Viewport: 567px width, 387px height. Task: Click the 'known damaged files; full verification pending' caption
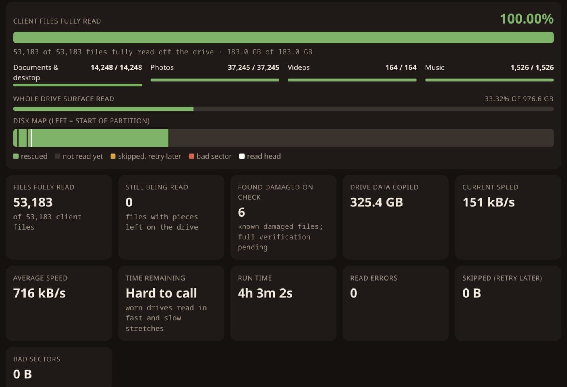(280, 237)
